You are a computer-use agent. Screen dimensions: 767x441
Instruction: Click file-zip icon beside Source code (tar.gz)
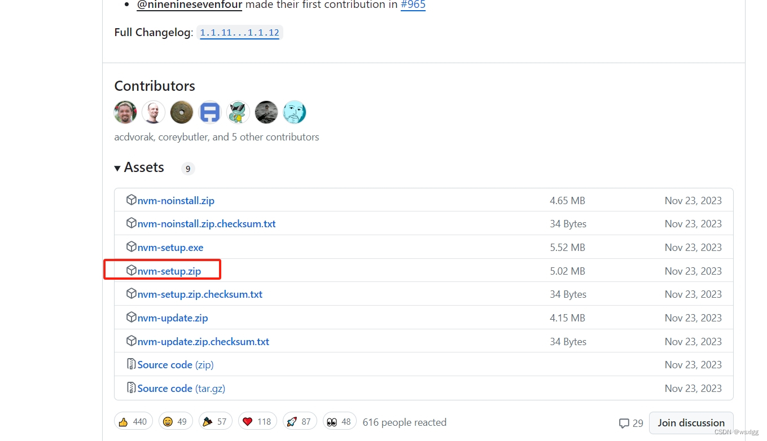pyautogui.click(x=132, y=388)
